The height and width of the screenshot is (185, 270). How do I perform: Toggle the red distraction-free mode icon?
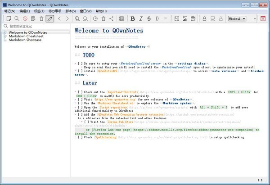[263, 18]
